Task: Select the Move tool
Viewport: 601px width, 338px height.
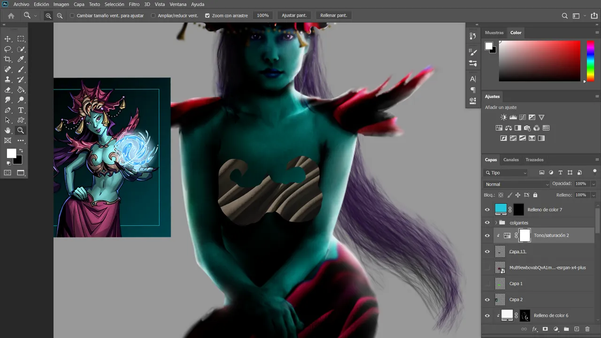Action: click(8, 39)
